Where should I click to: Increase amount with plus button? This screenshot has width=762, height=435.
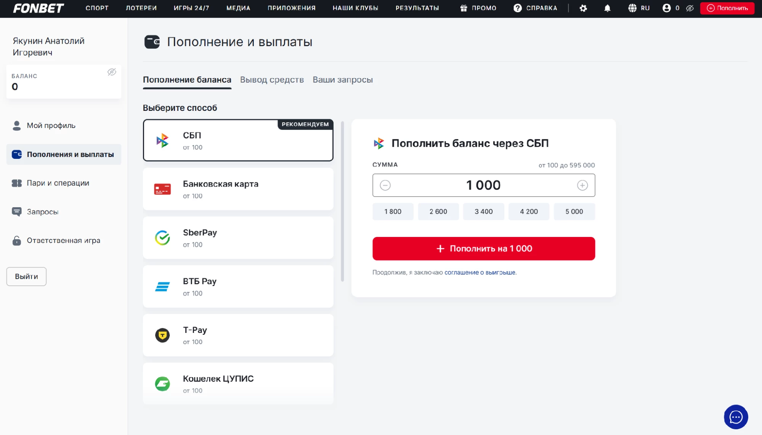click(582, 185)
